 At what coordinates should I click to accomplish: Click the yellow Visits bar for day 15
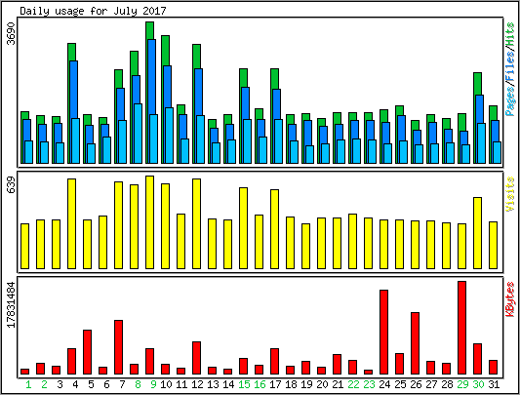coord(244,228)
